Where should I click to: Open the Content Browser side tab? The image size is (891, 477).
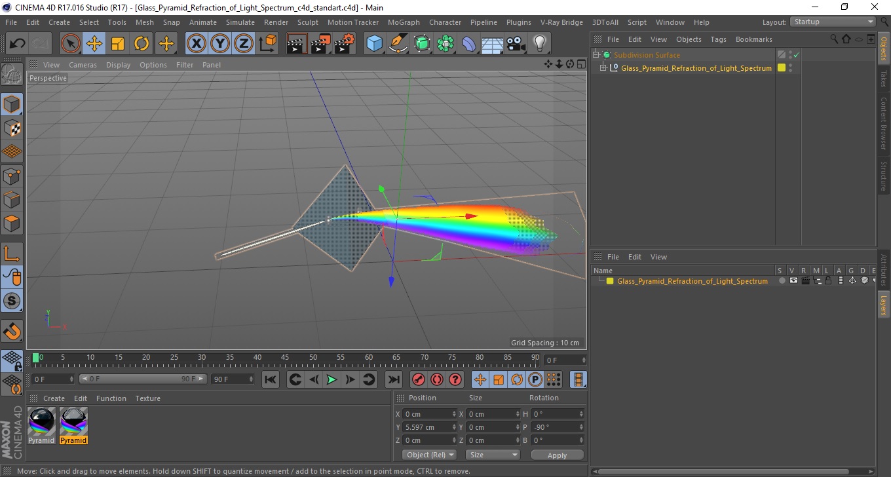click(x=883, y=123)
